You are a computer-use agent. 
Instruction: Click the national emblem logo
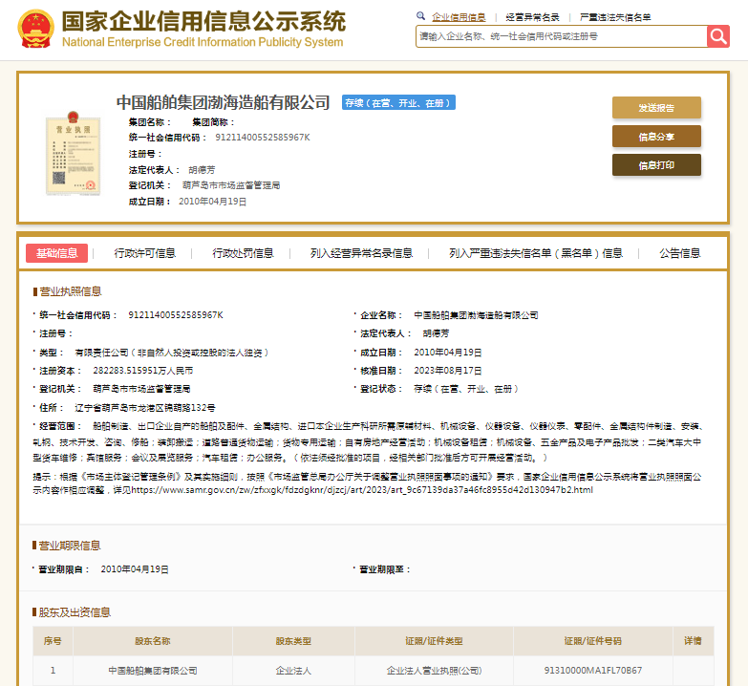[35, 30]
